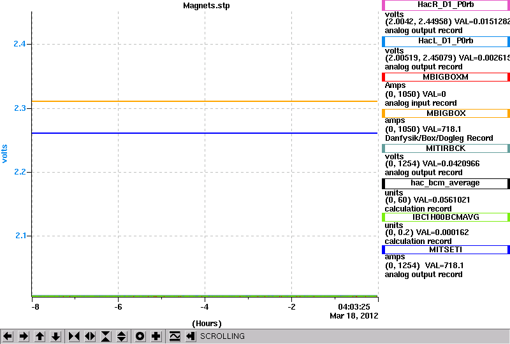Click the waveform graph icon in the toolbar

(175, 336)
